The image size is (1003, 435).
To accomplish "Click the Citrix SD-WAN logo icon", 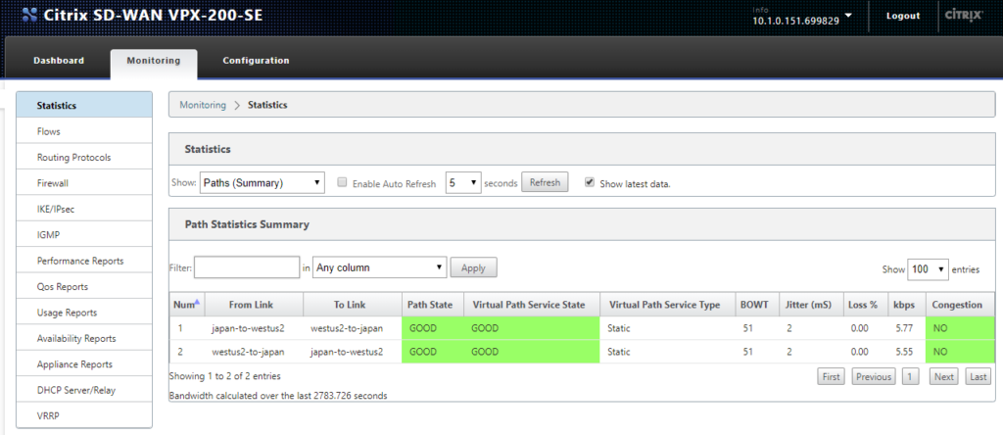I will (28, 16).
